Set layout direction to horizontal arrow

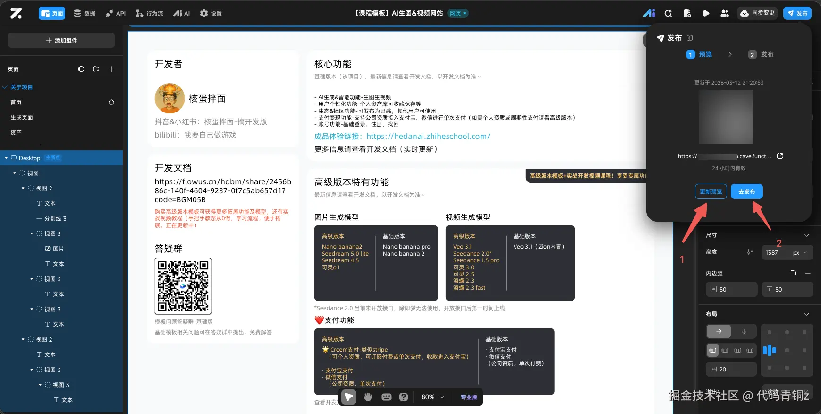[x=719, y=331]
